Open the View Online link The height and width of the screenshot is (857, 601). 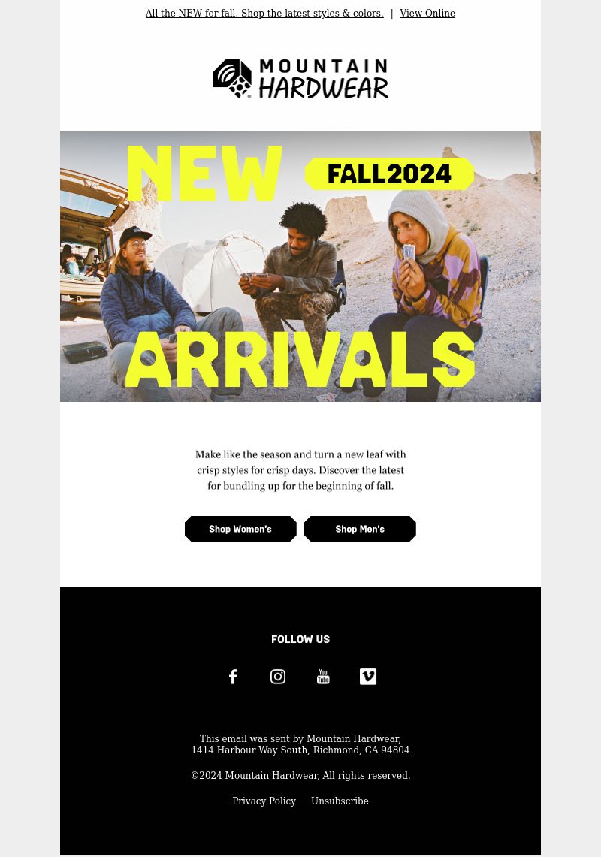pyautogui.click(x=427, y=13)
